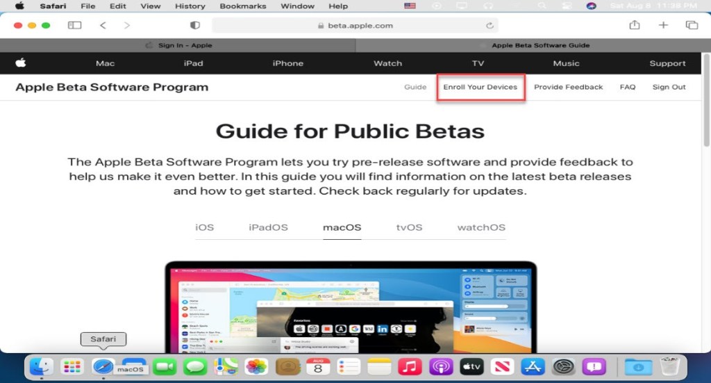Open App Store from the Dock
The width and height of the screenshot is (711, 383).
(x=533, y=366)
